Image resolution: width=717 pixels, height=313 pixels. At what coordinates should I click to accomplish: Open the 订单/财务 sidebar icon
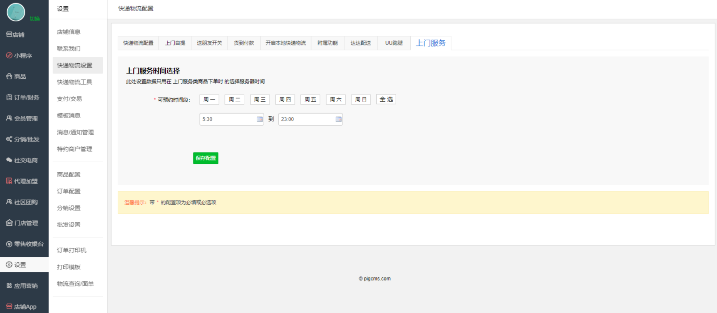(x=9, y=97)
